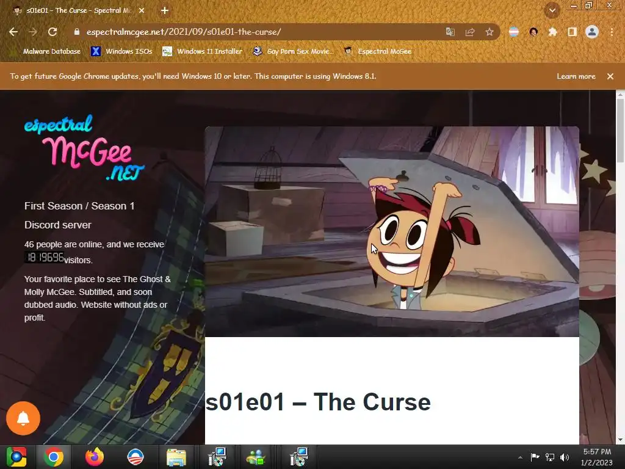Screen dimensions: 625x469
Task: Open the translate page icon
Action: tap(450, 32)
